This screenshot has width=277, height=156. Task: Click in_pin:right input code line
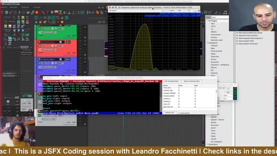(56, 98)
